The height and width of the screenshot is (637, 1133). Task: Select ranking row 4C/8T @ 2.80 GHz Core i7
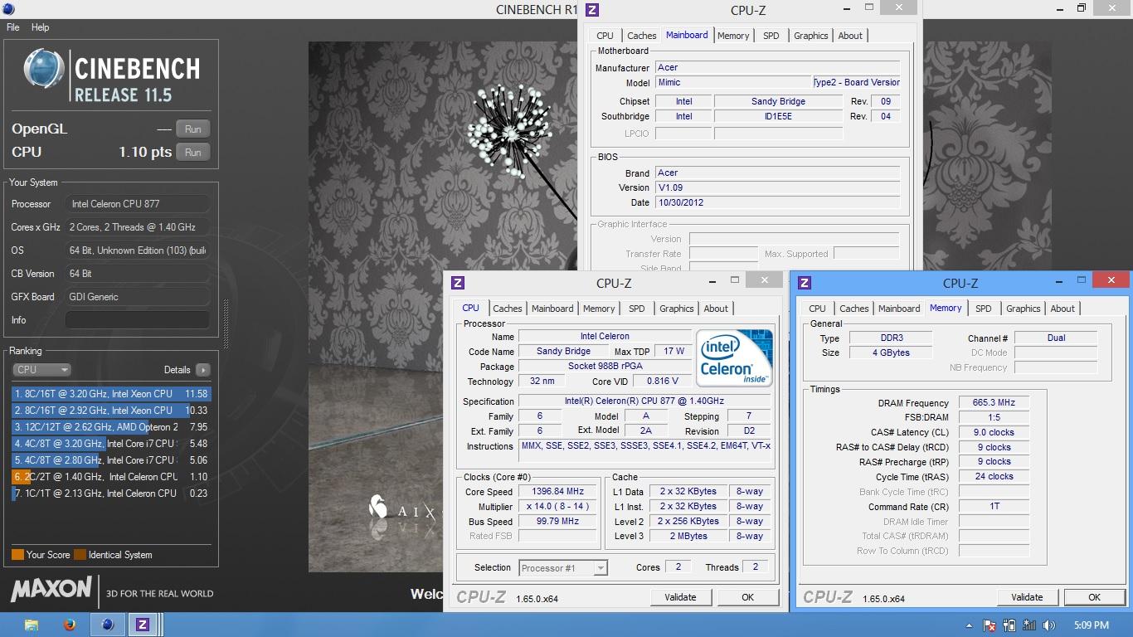[x=111, y=460]
